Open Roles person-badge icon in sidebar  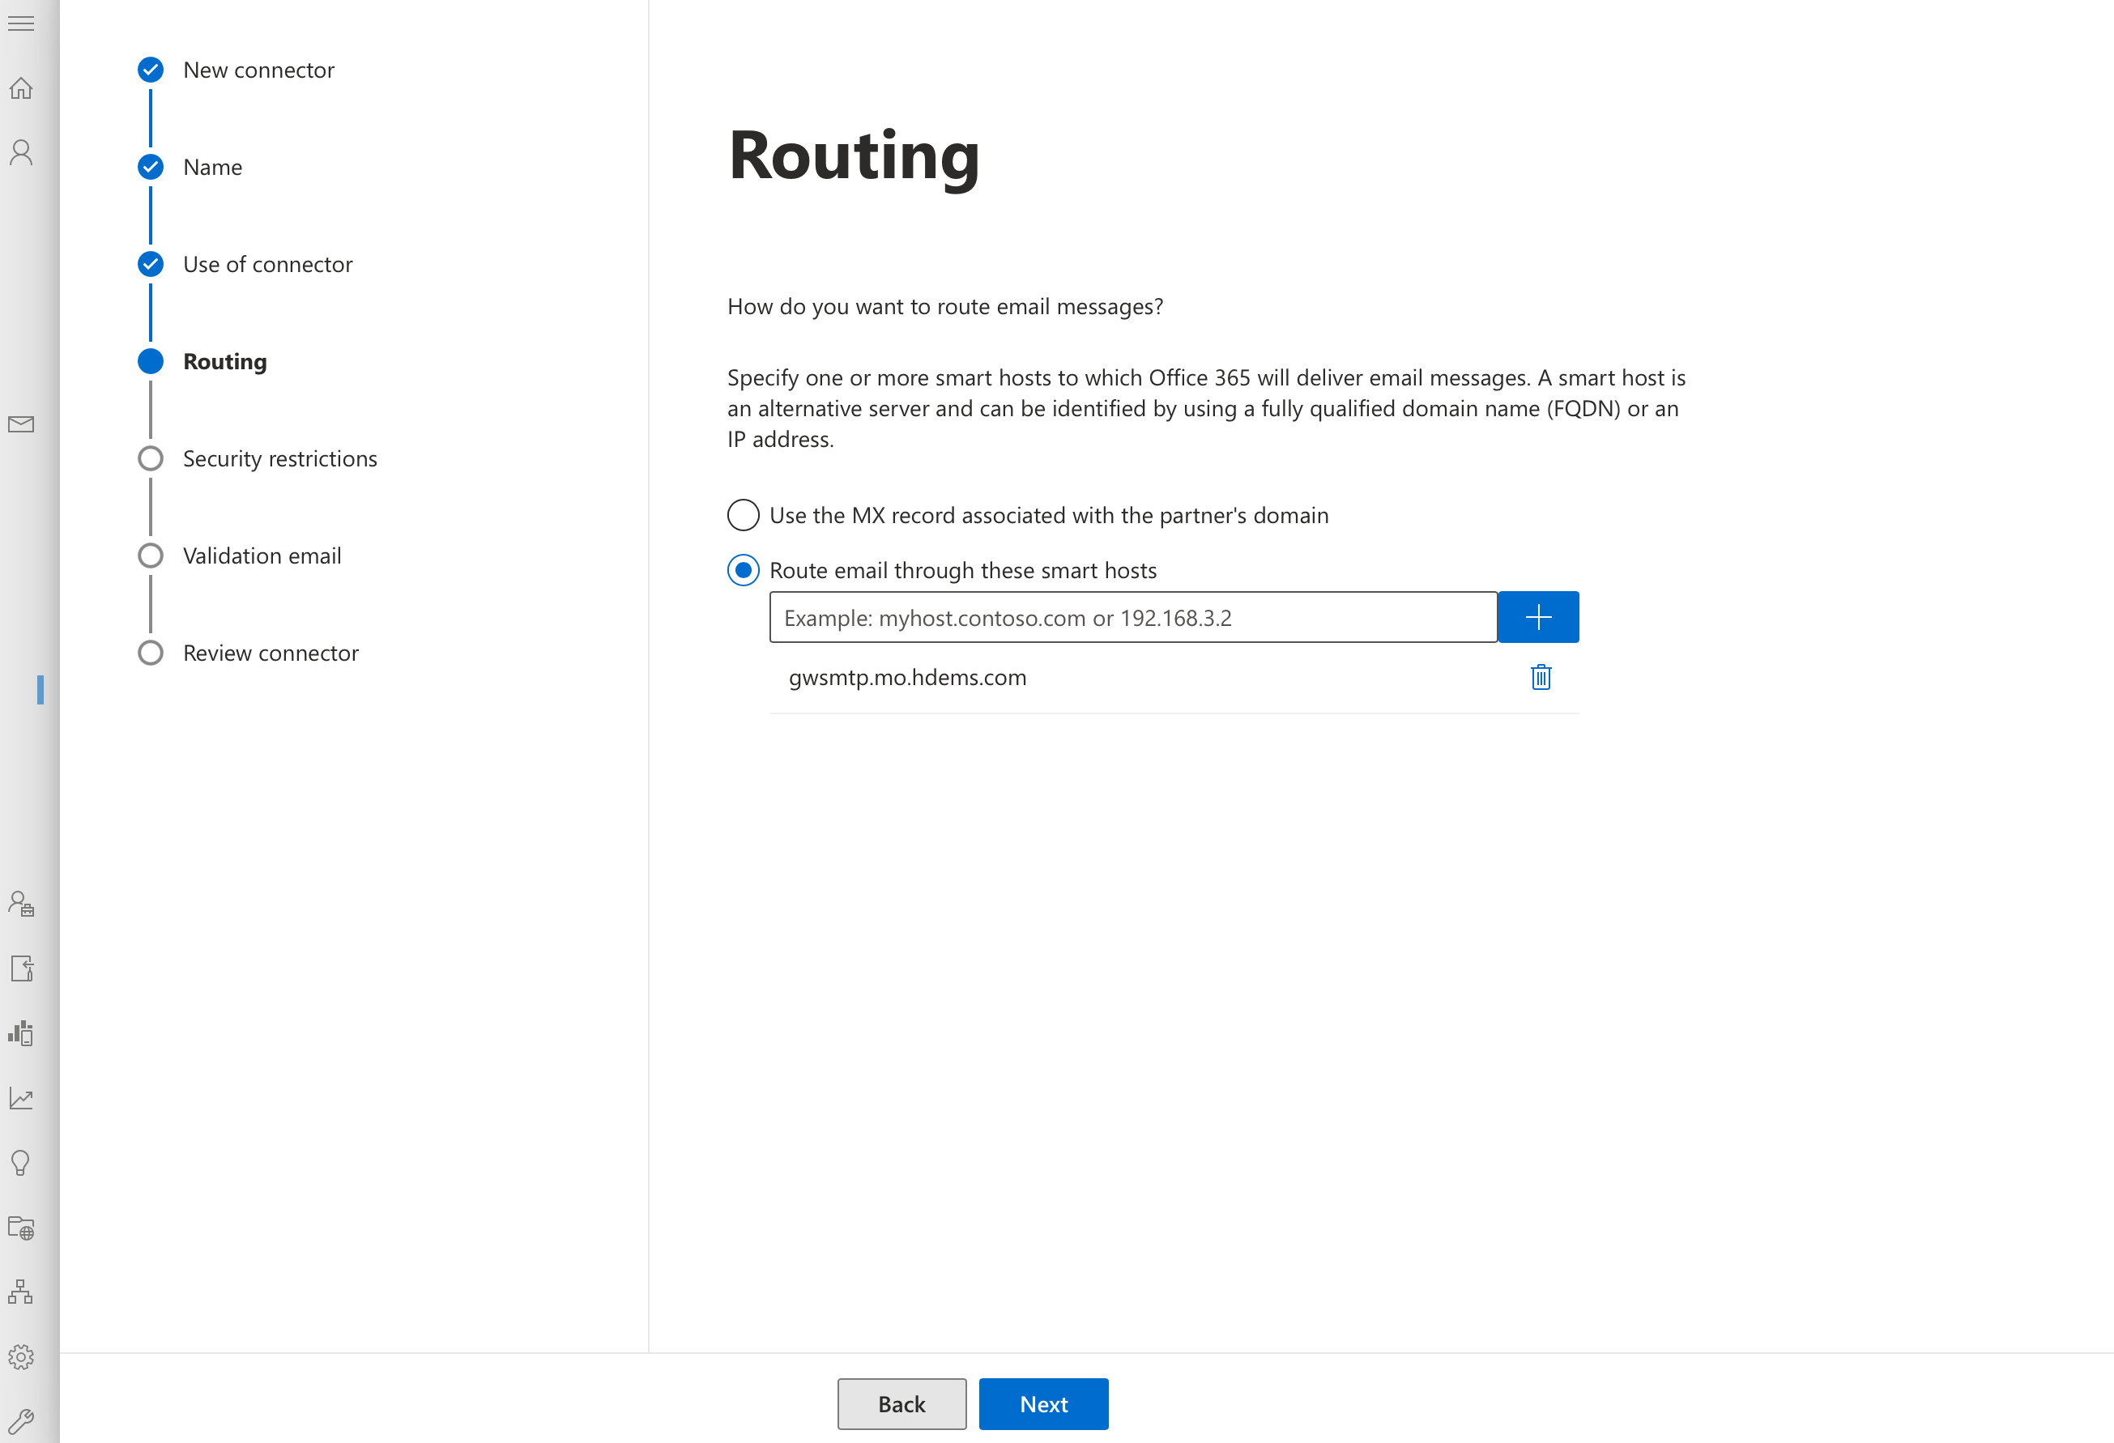tap(21, 904)
